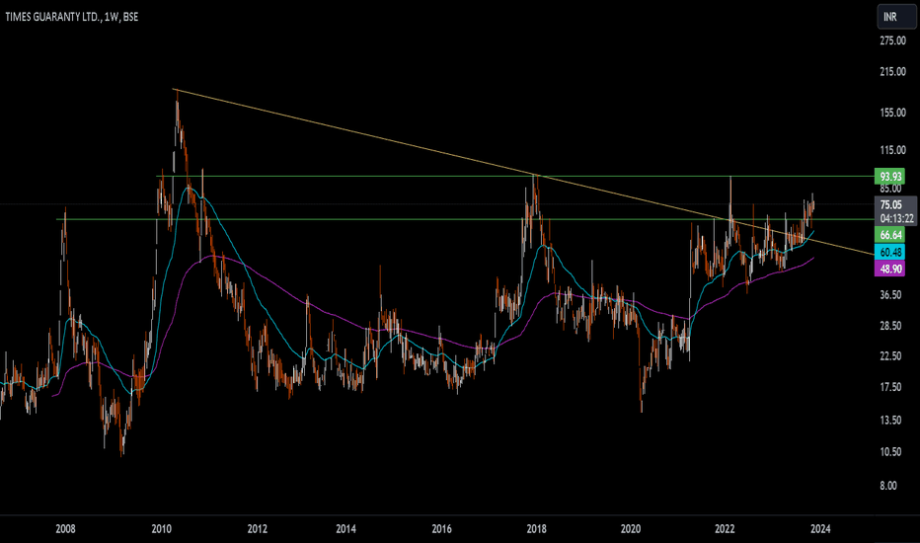Click the INR currency button

click(896, 17)
